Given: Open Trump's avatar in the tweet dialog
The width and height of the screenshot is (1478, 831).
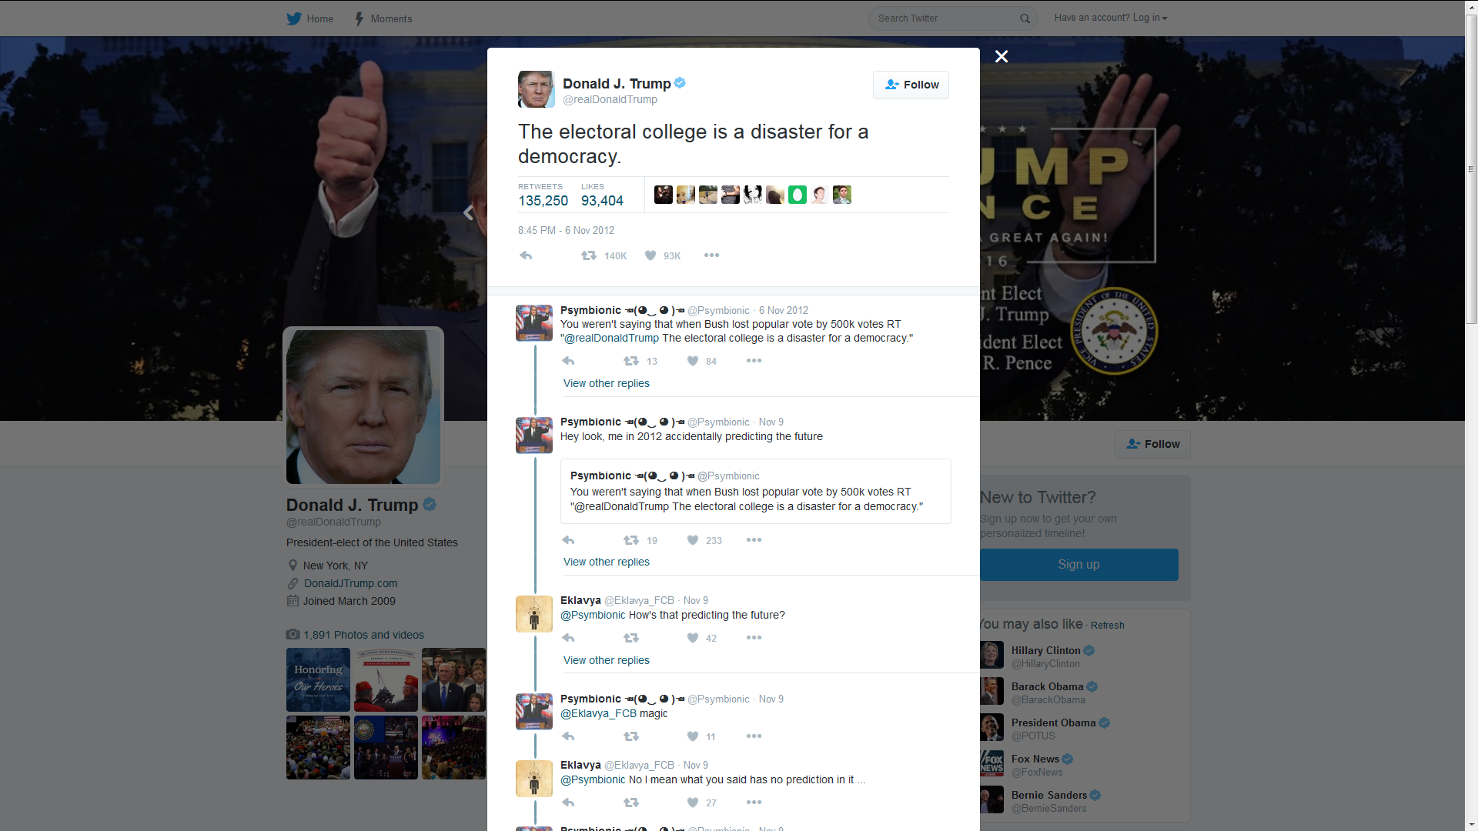Looking at the screenshot, I should 537,89.
